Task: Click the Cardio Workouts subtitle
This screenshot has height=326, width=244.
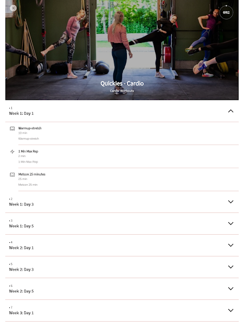Action: [122, 91]
